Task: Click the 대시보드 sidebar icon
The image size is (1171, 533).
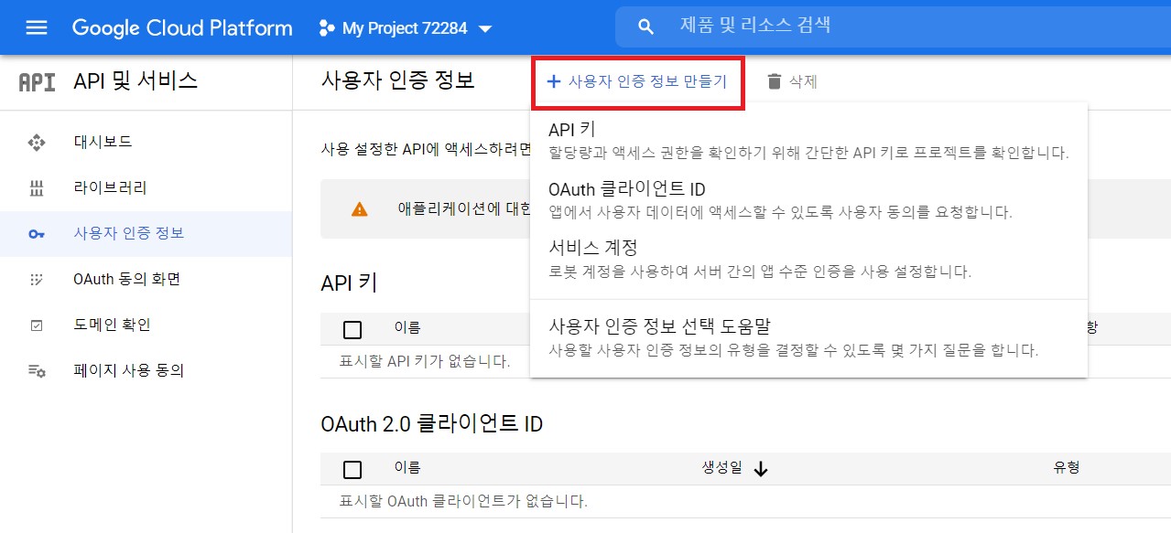Action: click(x=37, y=142)
